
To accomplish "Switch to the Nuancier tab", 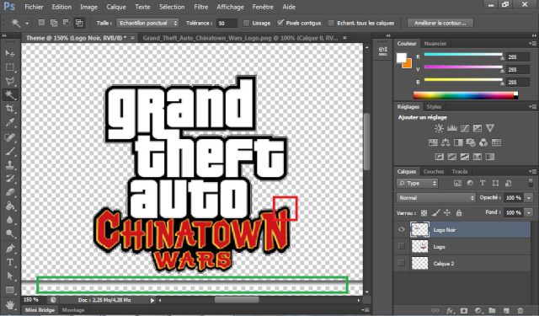I will 435,43.
